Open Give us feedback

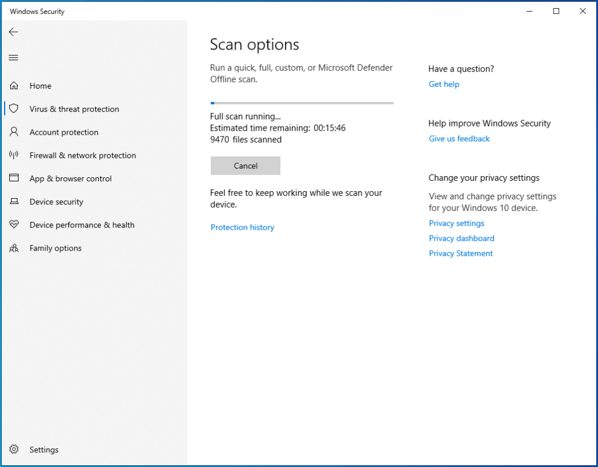[x=459, y=138]
